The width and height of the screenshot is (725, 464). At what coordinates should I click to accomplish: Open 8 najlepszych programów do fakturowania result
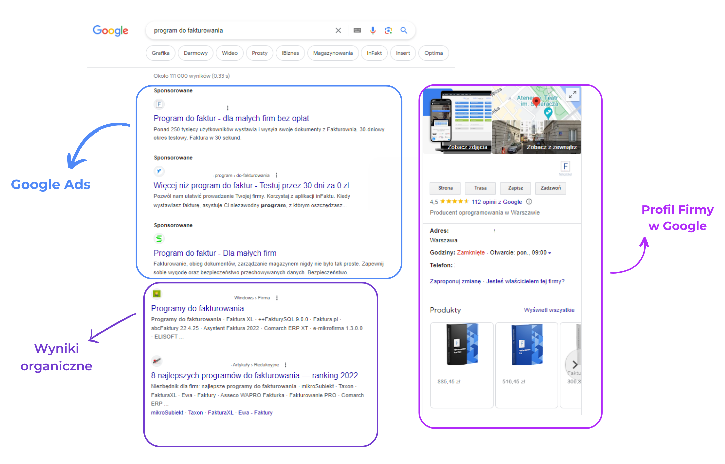pyautogui.click(x=254, y=375)
